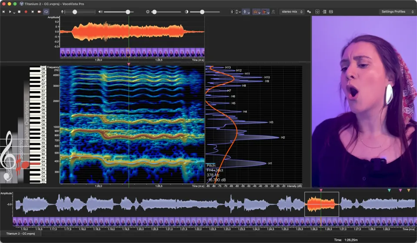Click the H10 harmonic label
Viewport: 417px width, 243px height.
(x=267, y=78)
